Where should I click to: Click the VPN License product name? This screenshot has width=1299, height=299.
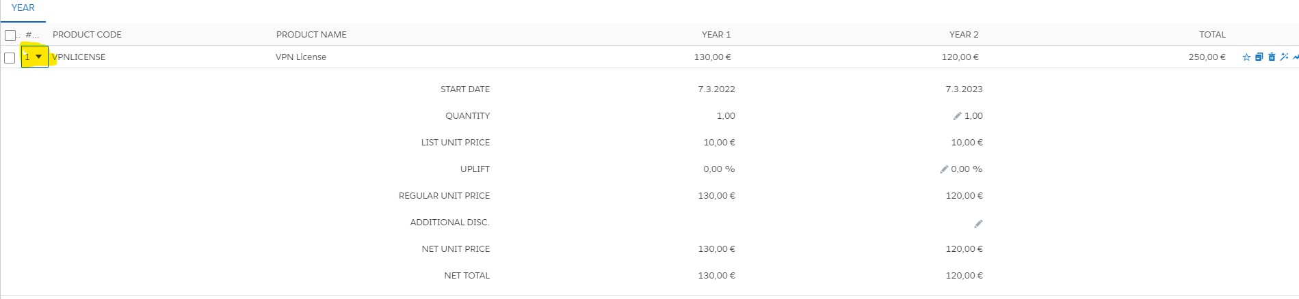click(301, 57)
